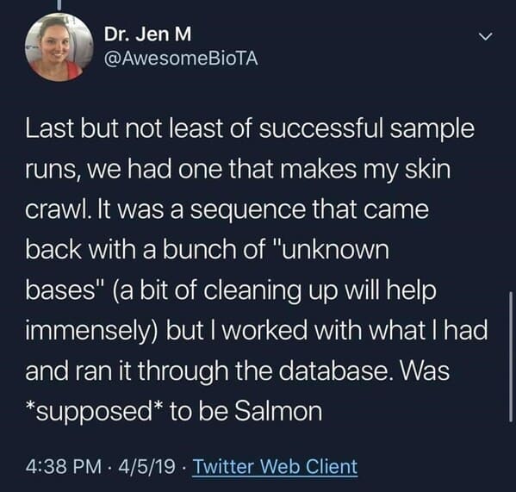516x492 pixels.
Task: Click the opening words Last but not least
Action: pyautogui.click(x=124, y=128)
